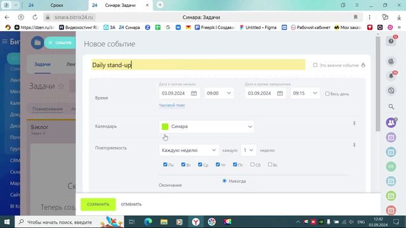Click the Часовой пояс link
Screen dimensions: 406x228
click(172, 105)
